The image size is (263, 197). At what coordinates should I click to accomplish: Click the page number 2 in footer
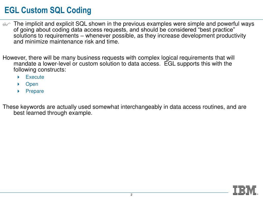pyautogui.click(x=131, y=195)
